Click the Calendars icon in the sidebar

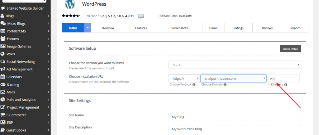point(3,77)
